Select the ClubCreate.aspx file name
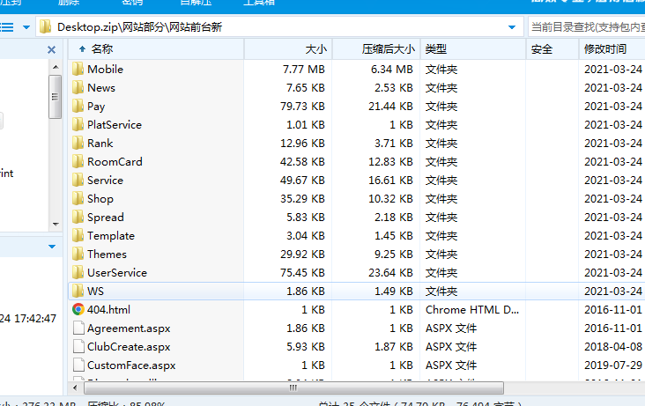 pyautogui.click(x=129, y=346)
